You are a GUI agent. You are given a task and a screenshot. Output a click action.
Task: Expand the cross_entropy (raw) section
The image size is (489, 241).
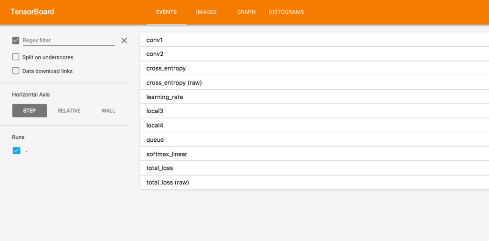(x=315, y=83)
